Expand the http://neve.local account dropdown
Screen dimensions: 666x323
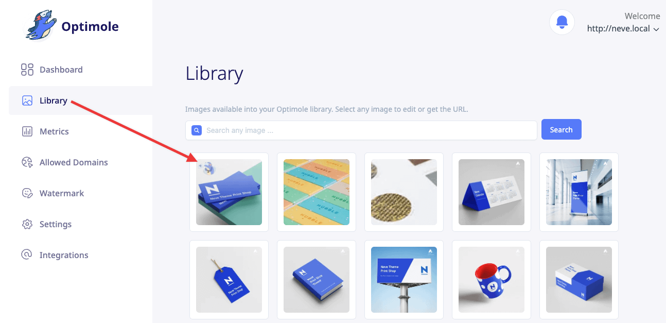point(623,29)
